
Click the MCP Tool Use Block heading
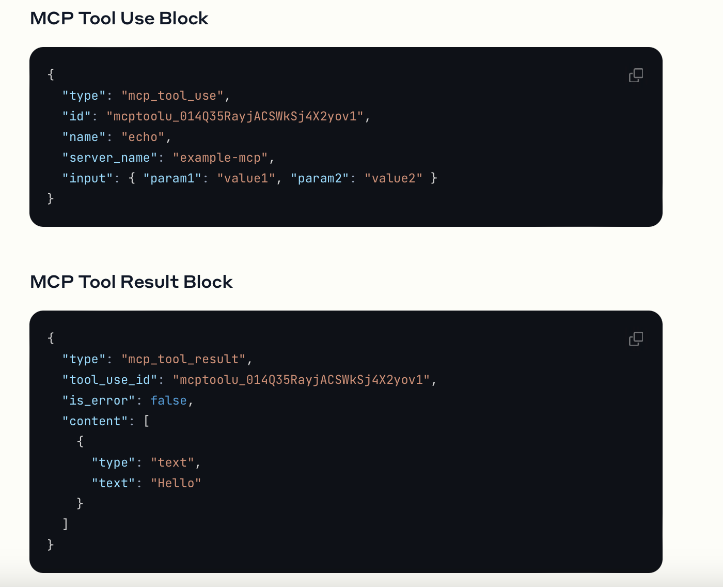tap(119, 19)
